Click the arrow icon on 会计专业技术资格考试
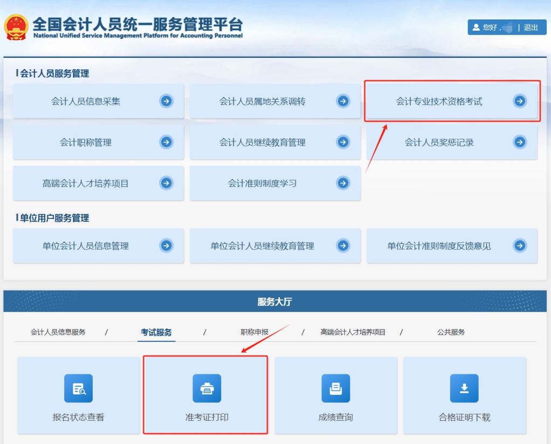Viewport: 551px width, 444px height. [x=519, y=101]
